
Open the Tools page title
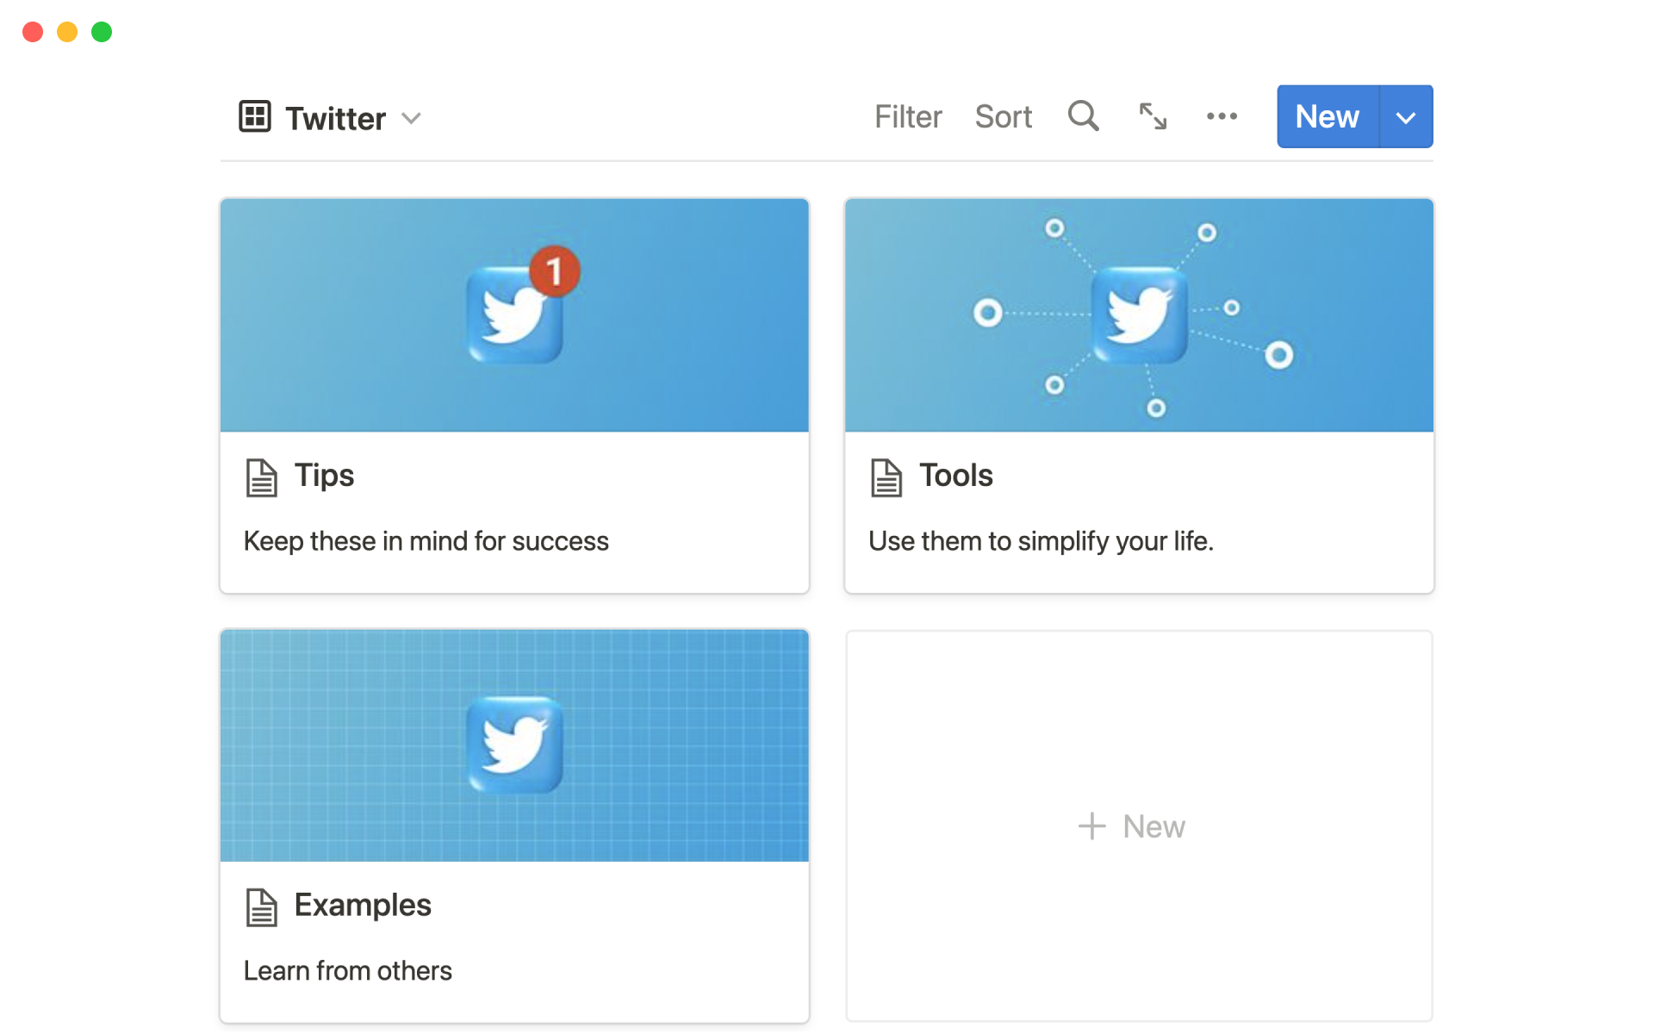pos(956,476)
